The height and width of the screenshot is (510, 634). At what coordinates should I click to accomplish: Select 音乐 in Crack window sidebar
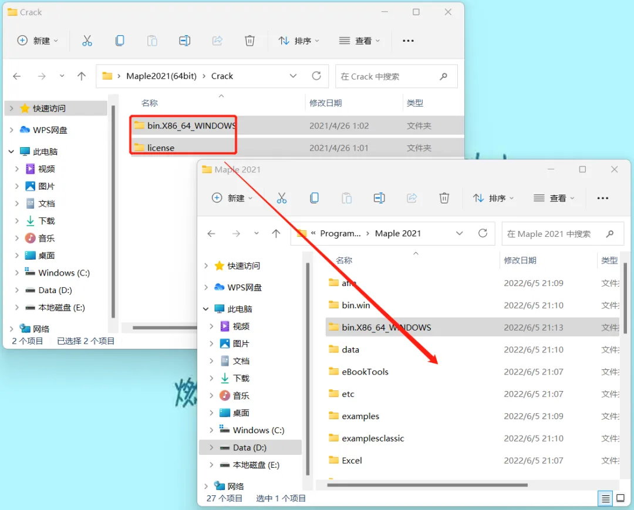[46, 238]
